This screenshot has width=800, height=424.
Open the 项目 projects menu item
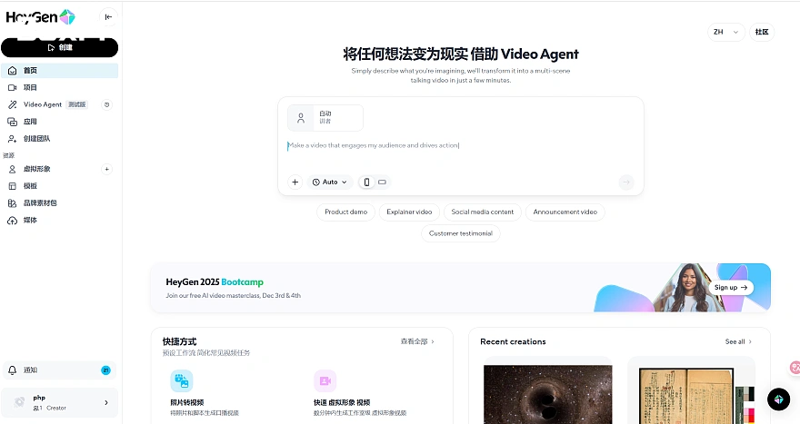pos(60,88)
